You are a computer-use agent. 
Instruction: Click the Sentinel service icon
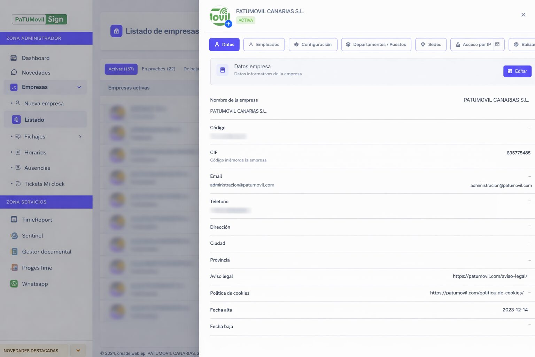(14, 236)
